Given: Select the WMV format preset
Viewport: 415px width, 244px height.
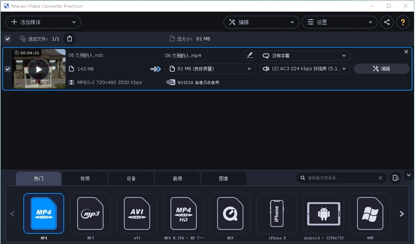Looking at the screenshot, I should [x=370, y=213].
